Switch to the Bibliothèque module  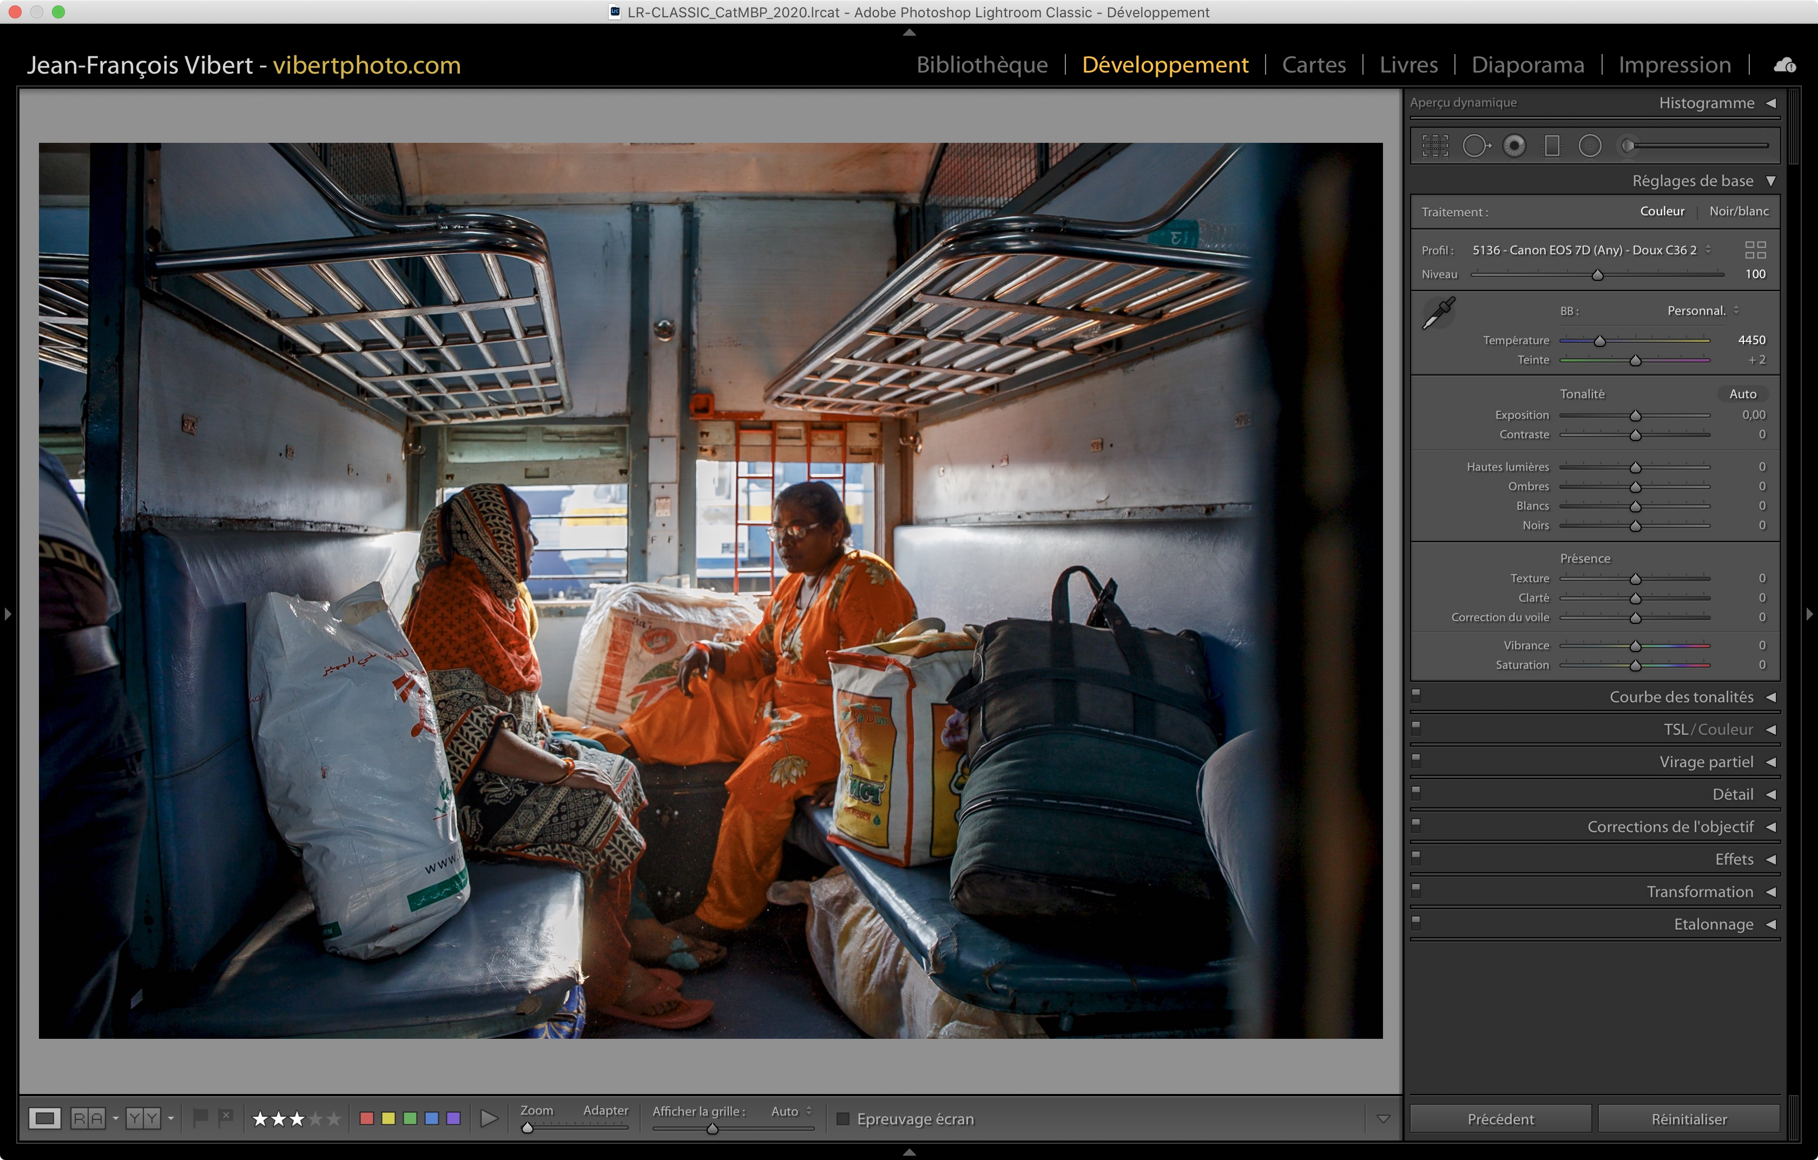pos(982,65)
